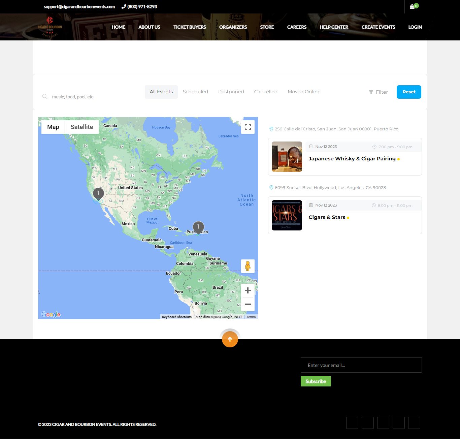
Task: Select the Postponed tab
Action: point(231,92)
